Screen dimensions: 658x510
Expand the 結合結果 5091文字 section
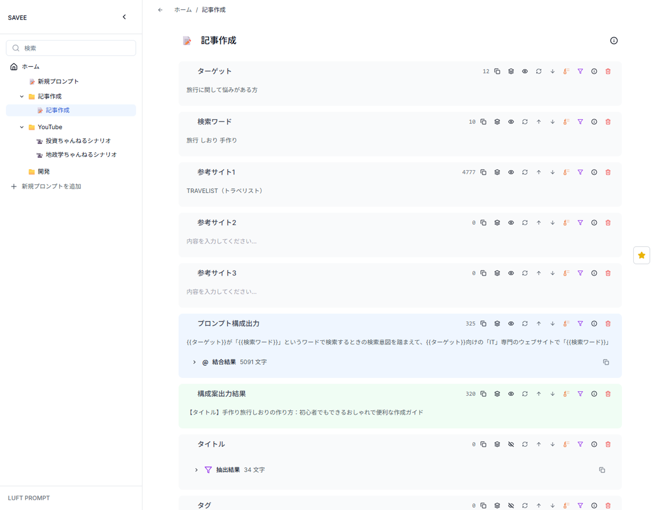click(194, 362)
